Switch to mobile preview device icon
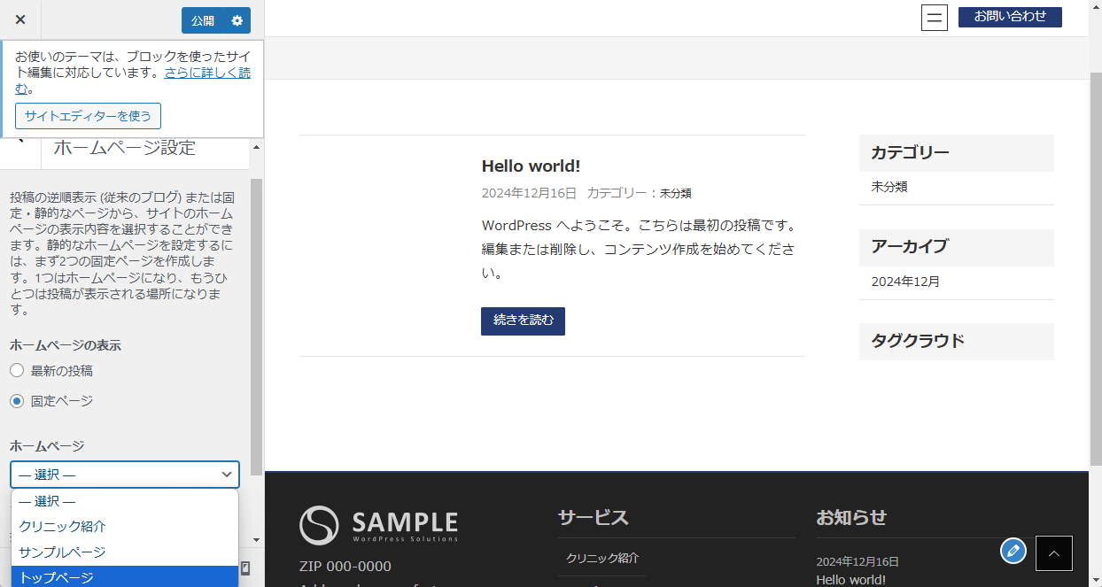Screen dimensions: 1102x587 click(x=245, y=568)
